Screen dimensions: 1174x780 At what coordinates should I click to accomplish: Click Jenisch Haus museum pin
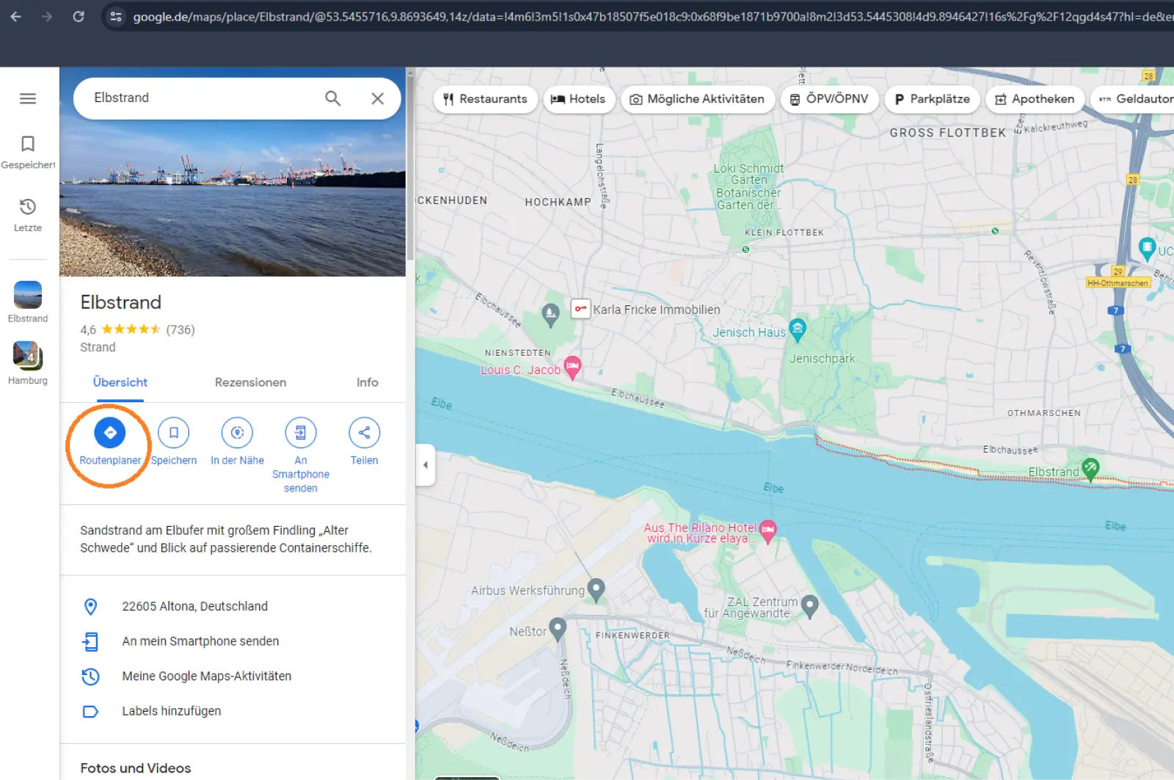(798, 329)
